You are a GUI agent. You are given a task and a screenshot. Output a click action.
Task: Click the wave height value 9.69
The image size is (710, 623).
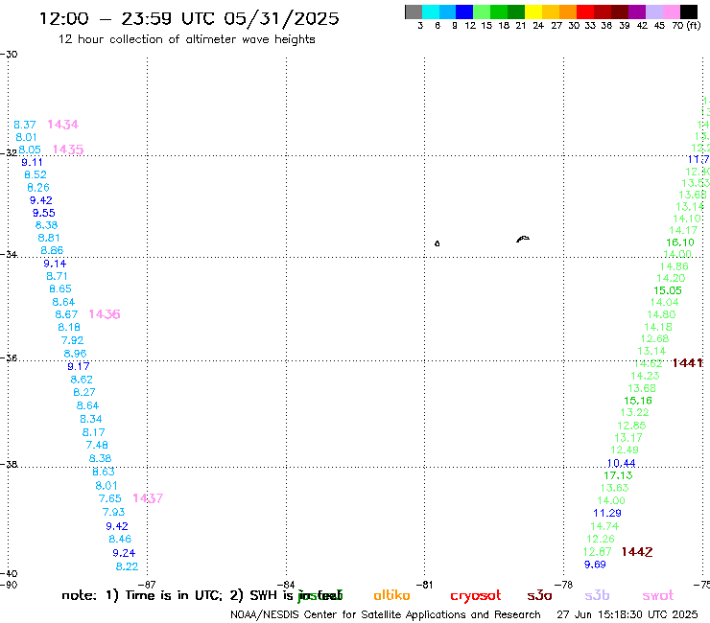pos(595,565)
